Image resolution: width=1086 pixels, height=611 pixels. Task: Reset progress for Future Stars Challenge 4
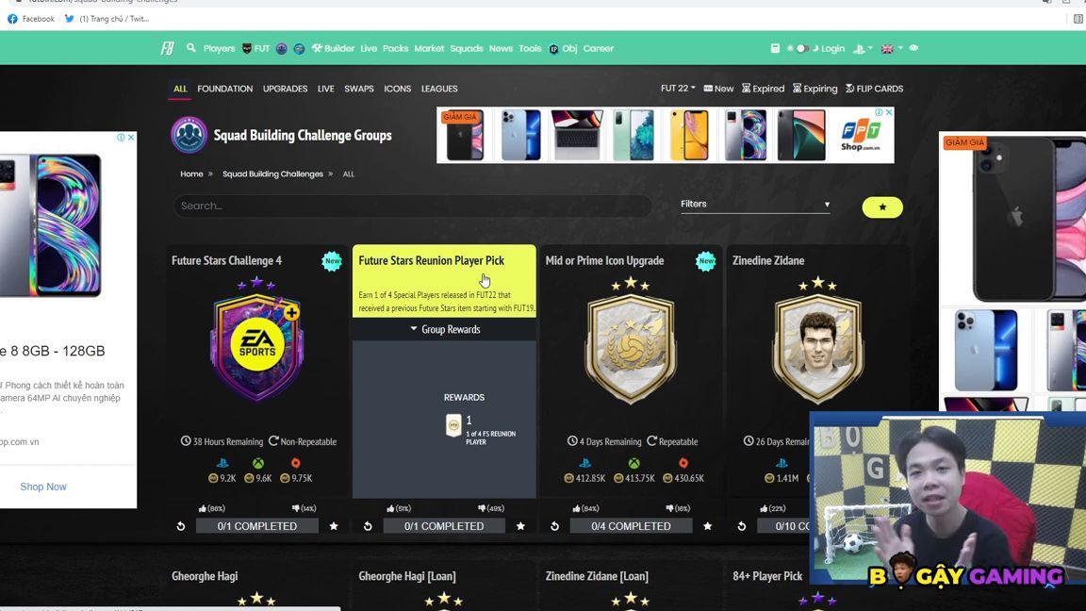click(x=181, y=526)
